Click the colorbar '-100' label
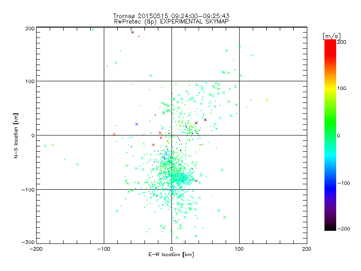This screenshot has height=271, width=361. click(x=343, y=183)
